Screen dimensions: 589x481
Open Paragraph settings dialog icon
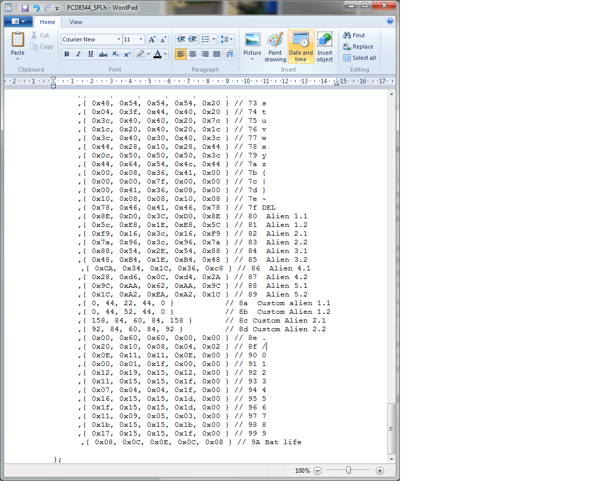point(230,54)
